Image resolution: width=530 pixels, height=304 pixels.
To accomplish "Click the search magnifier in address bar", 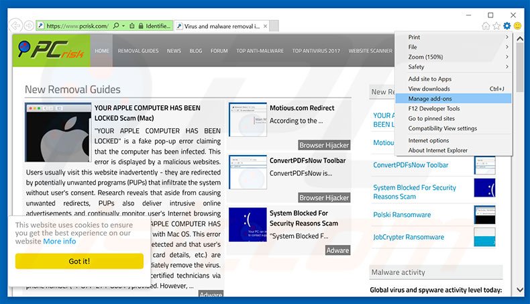I will [116, 26].
